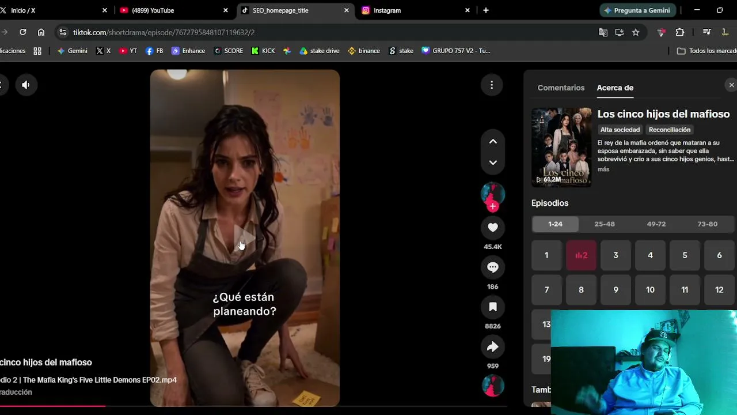Open the Enhance bookmark
The image size is (737, 415).
pos(188,51)
